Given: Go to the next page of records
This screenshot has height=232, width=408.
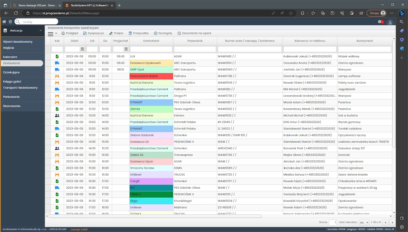Looking at the screenshot, I should (392, 222).
